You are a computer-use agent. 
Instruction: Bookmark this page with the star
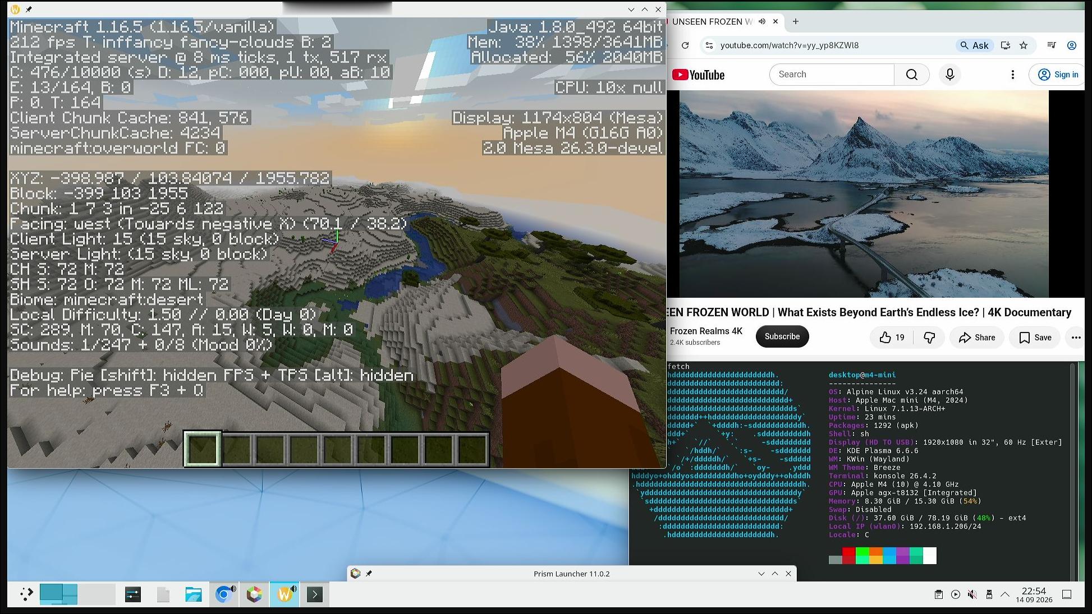point(1024,45)
